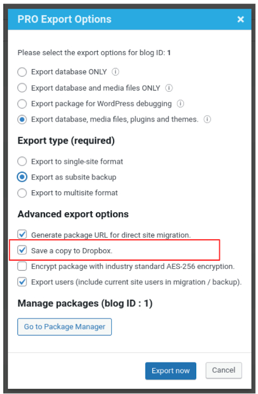Uncheck the Export users checkbox
Viewport: 258px width, 394px height.
click(22, 281)
